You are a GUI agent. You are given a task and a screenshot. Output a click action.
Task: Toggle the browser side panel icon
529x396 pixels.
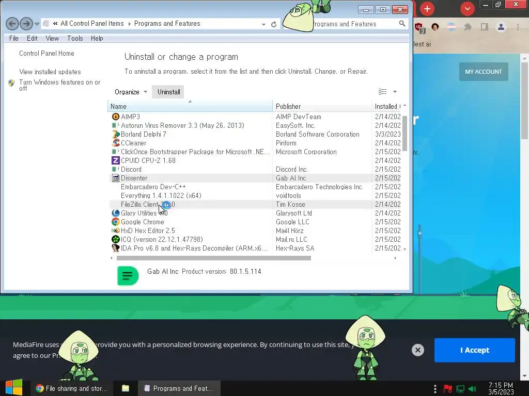click(x=485, y=27)
